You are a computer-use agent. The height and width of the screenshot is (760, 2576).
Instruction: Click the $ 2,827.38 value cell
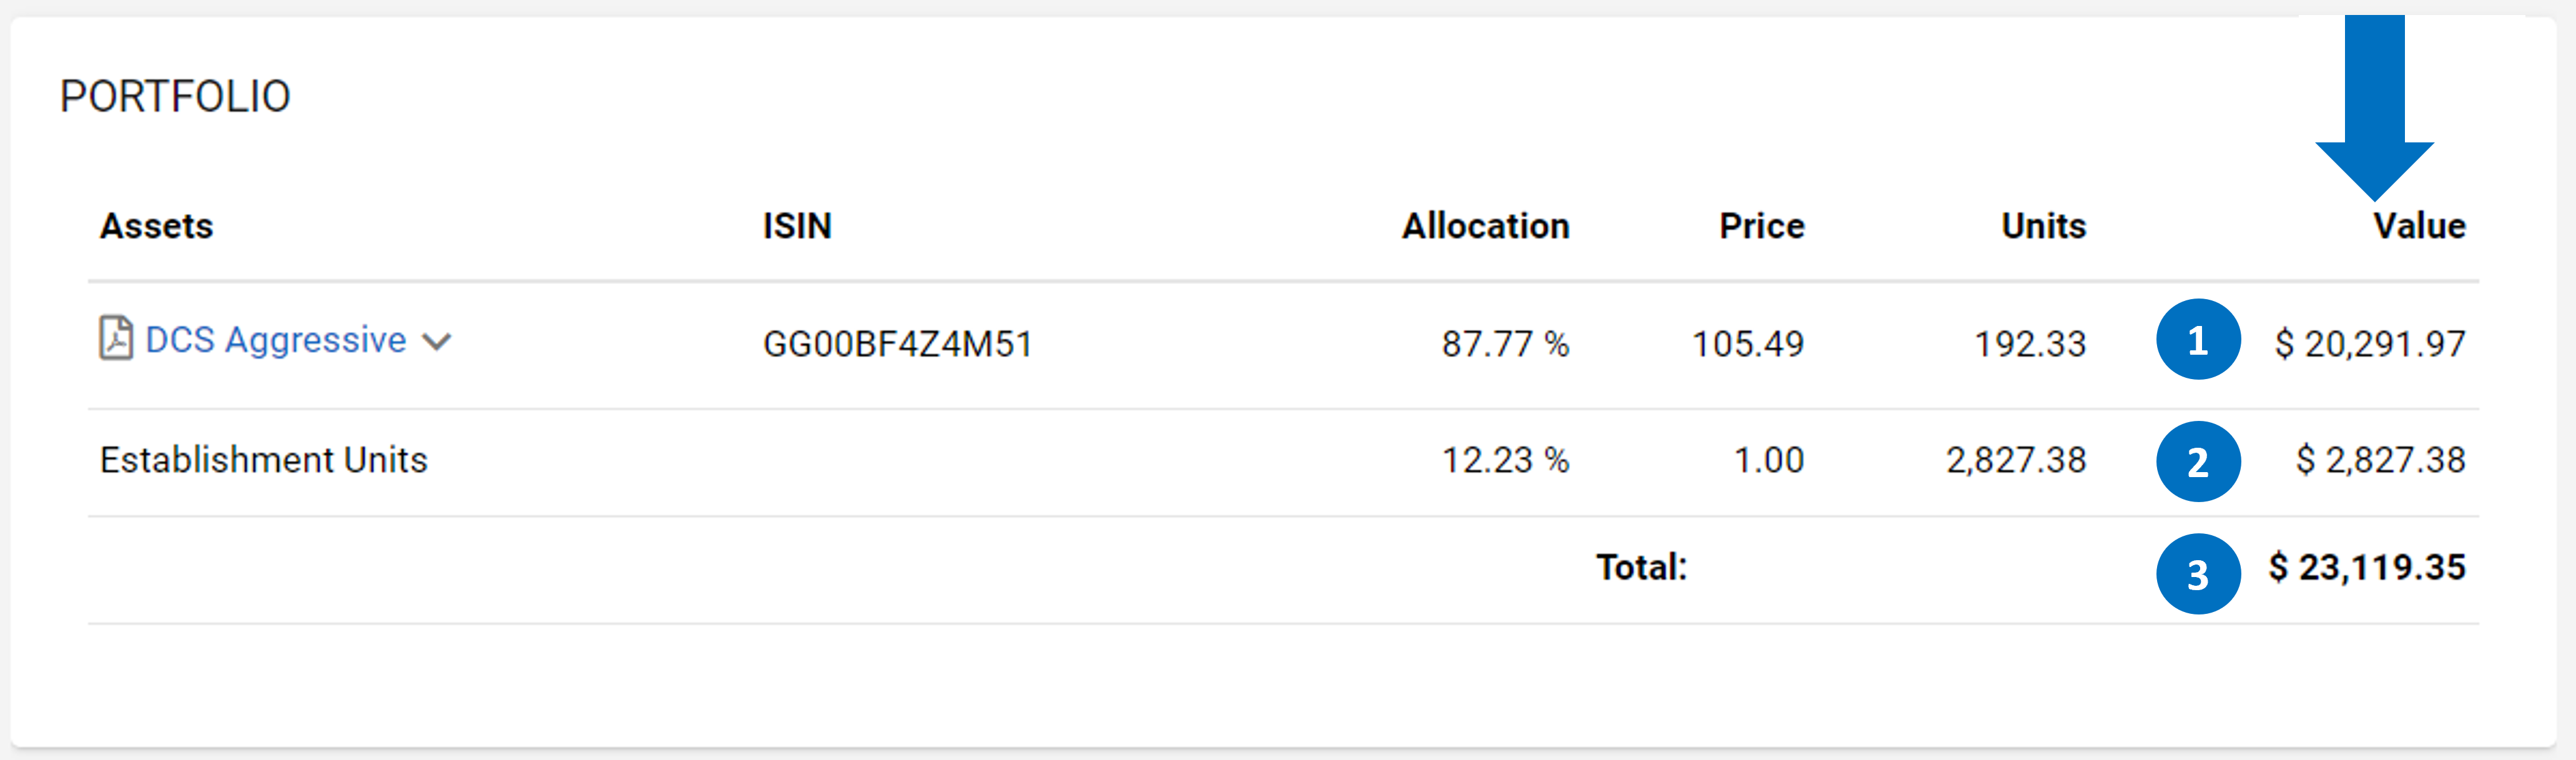point(2380,460)
